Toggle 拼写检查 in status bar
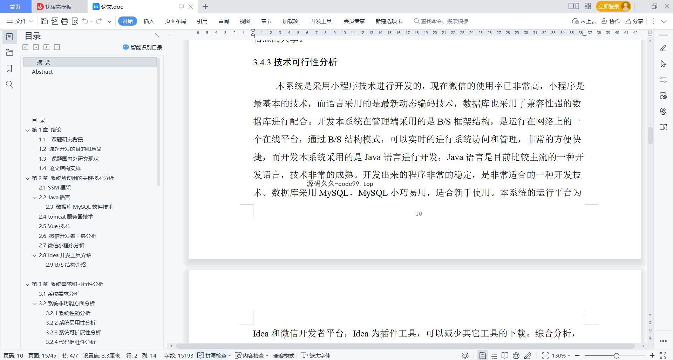673x360 pixels. click(212, 355)
